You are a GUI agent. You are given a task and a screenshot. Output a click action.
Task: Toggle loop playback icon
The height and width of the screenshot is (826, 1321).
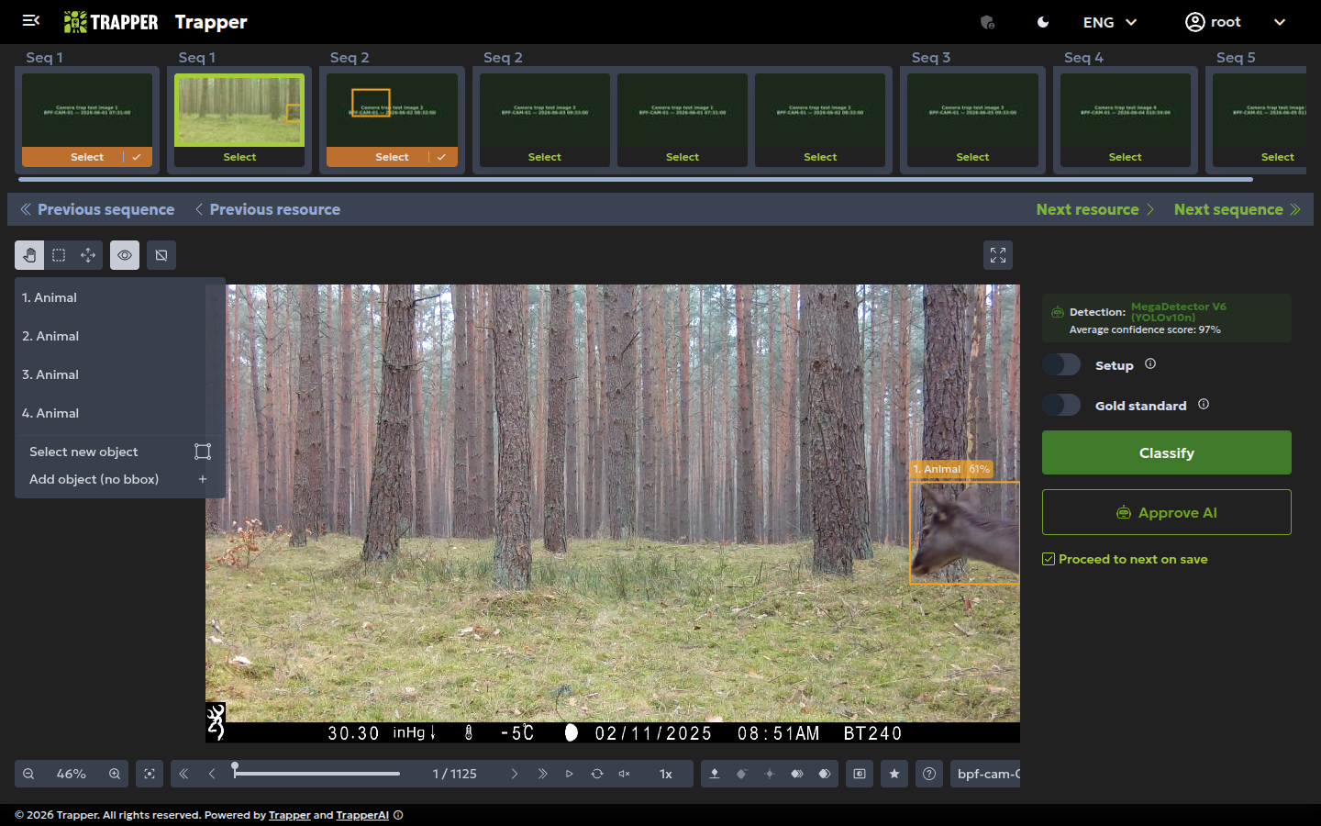597,774
